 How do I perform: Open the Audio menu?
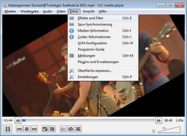47,11
